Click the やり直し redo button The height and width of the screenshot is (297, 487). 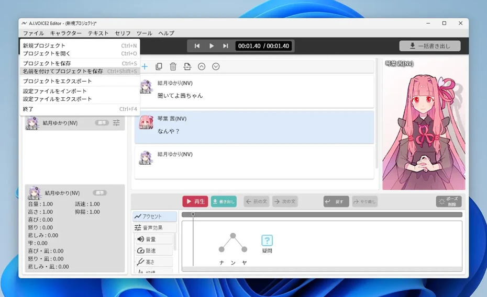coord(364,201)
